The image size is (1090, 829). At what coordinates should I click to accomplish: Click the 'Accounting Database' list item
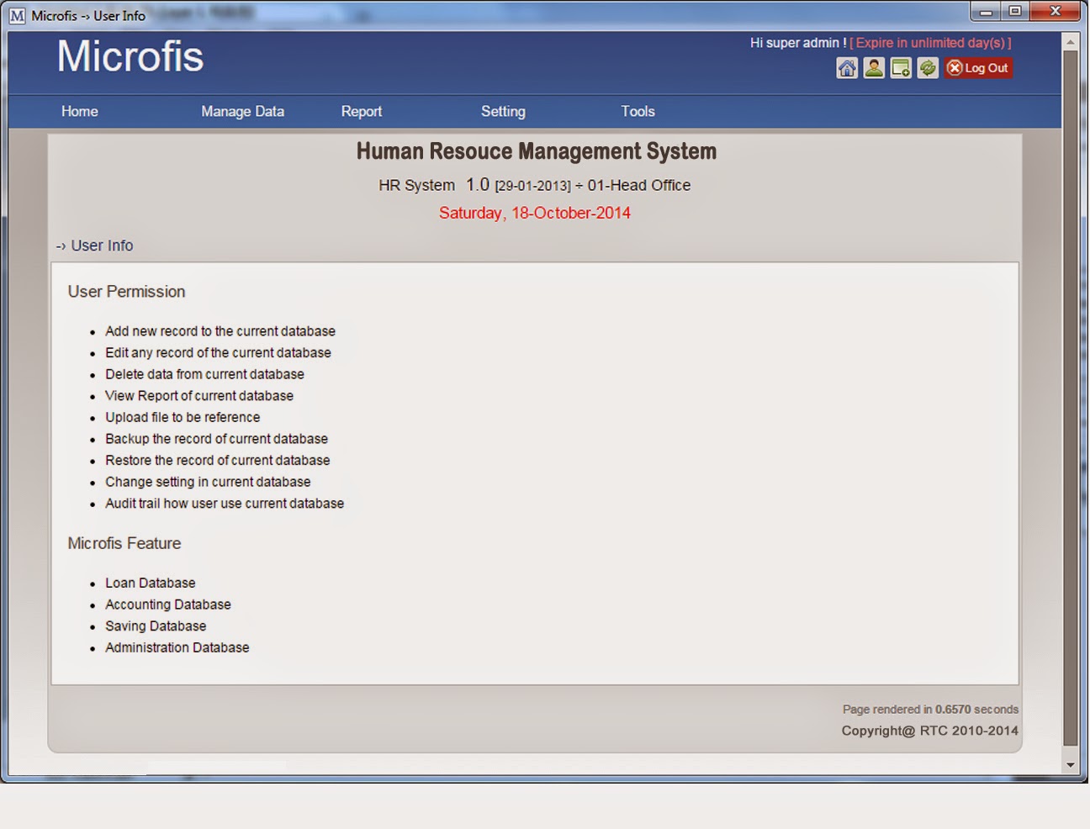pyautogui.click(x=168, y=605)
